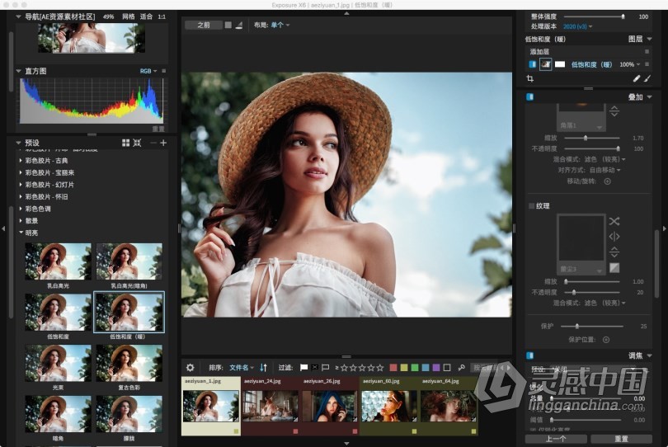Click the texture randomize shuffle icon
The width and height of the screenshot is (668, 447).
(614, 221)
